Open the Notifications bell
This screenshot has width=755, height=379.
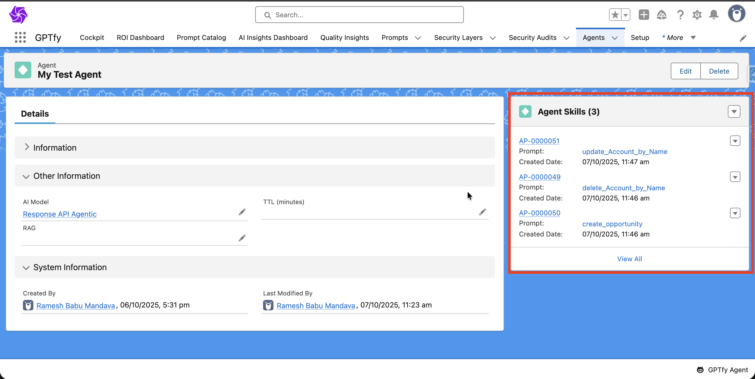coord(714,15)
